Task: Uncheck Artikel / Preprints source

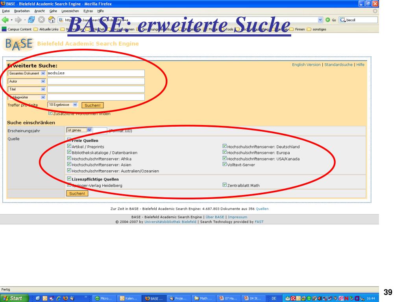Action: [69, 146]
